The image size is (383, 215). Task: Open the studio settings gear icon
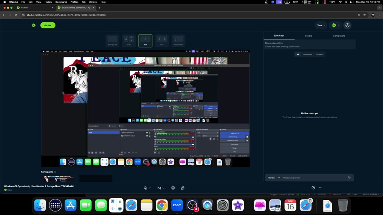point(347,25)
